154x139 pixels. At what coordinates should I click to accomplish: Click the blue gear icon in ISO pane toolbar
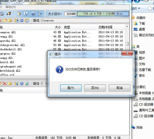22,20
